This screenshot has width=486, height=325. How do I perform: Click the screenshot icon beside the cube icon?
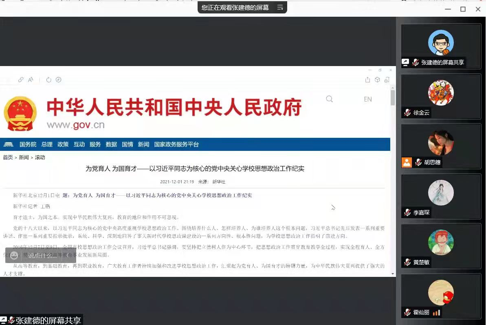coord(387,80)
